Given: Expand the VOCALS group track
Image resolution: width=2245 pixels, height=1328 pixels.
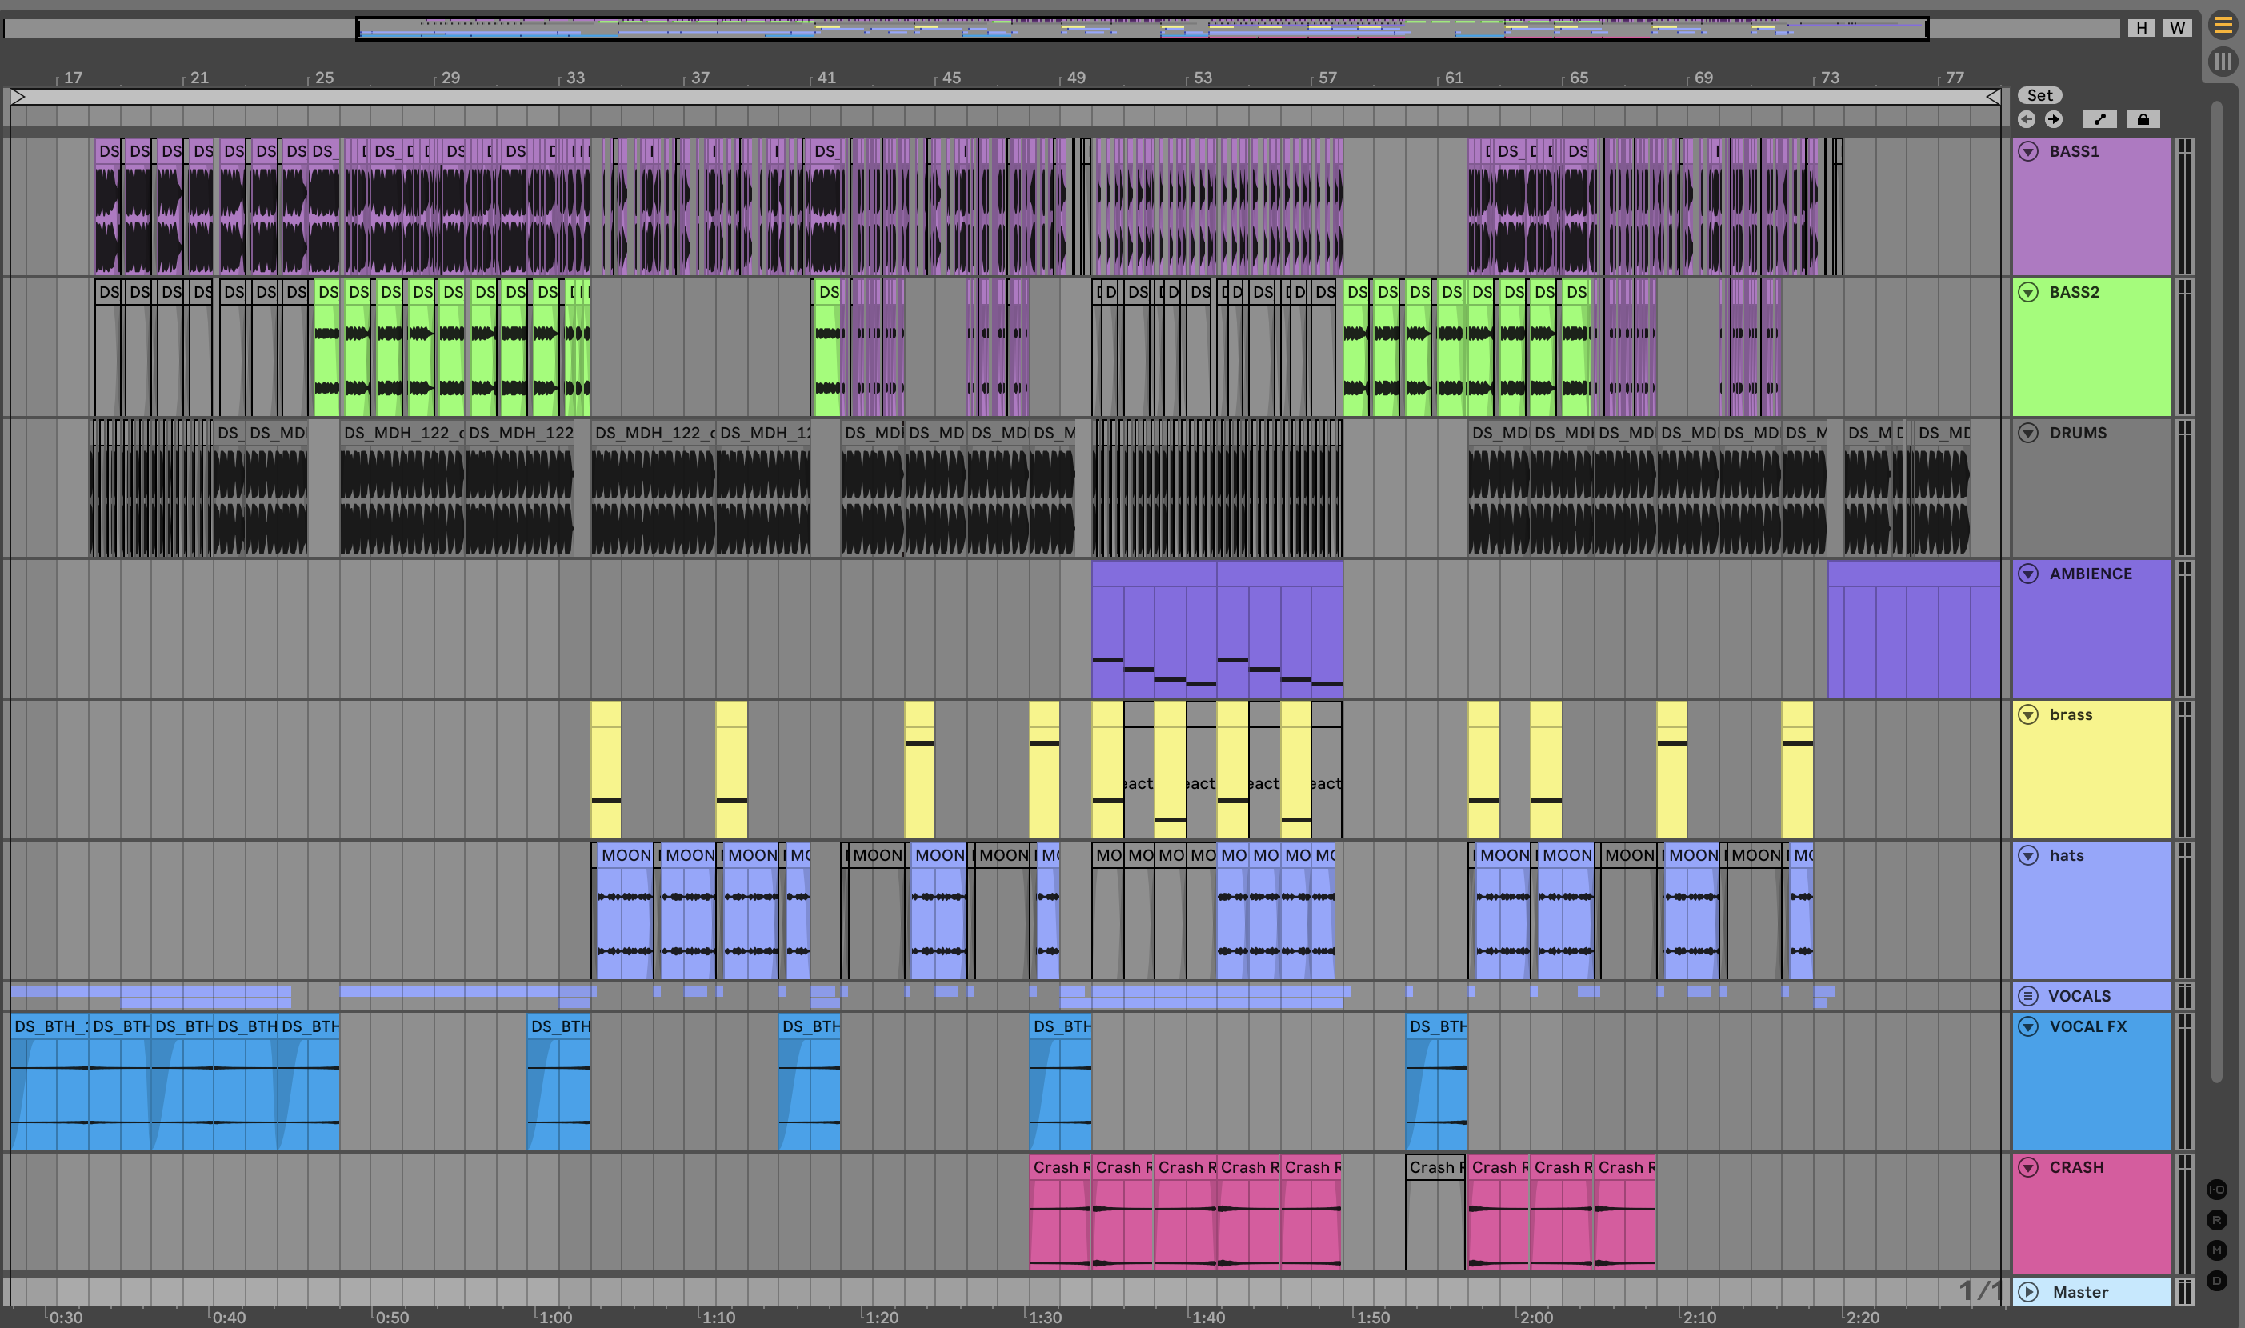Looking at the screenshot, I should coord(2028,996).
